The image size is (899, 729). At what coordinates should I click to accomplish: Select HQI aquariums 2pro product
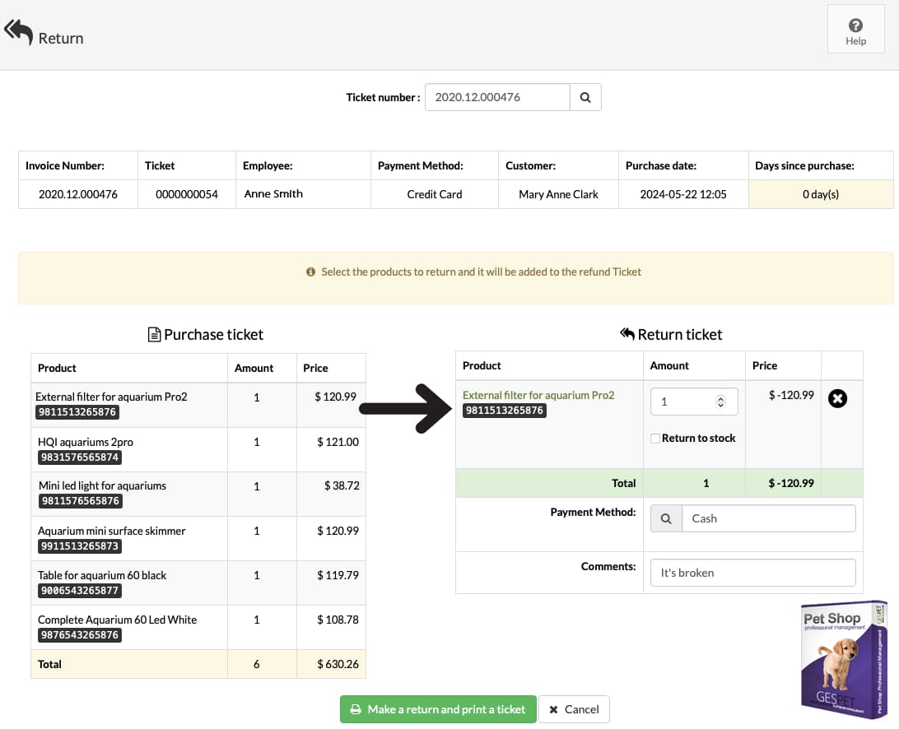coord(86,442)
